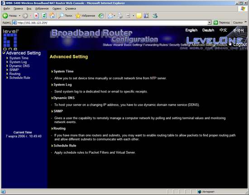
Task: Open Routing in left sidebar
Action: pos(15,74)
